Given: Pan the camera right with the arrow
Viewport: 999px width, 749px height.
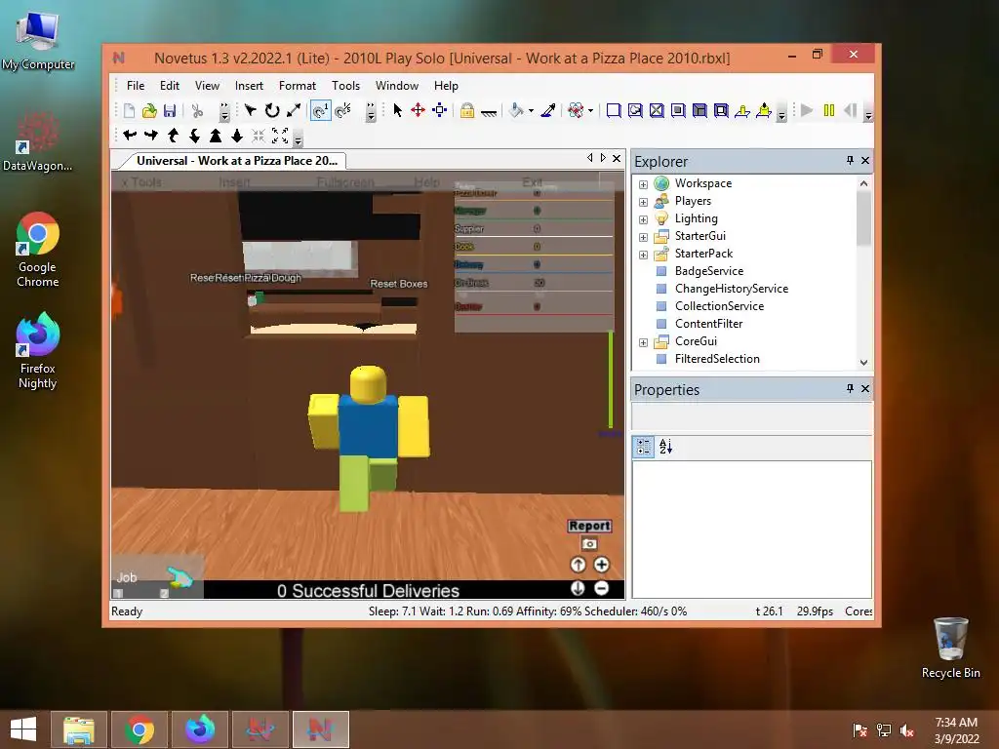Looking at the screenshot, I should (x=151, y=135).
